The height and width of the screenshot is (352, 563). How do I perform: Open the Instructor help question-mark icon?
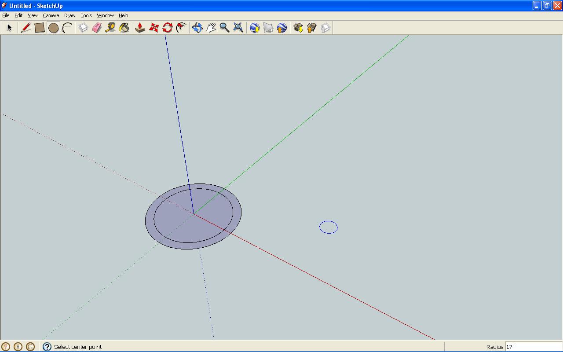47,347
